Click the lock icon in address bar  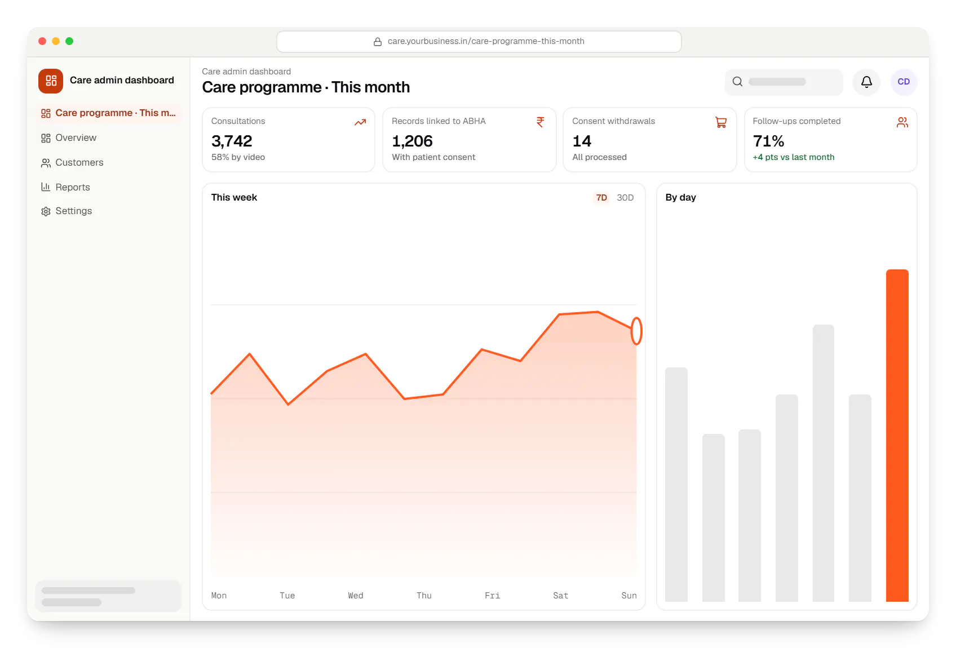pyautogui.click(x=378, y=42)
